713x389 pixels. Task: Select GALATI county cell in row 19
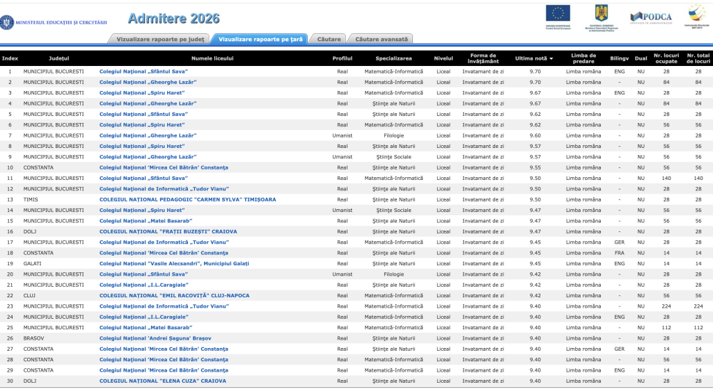(x=32, y=263)
